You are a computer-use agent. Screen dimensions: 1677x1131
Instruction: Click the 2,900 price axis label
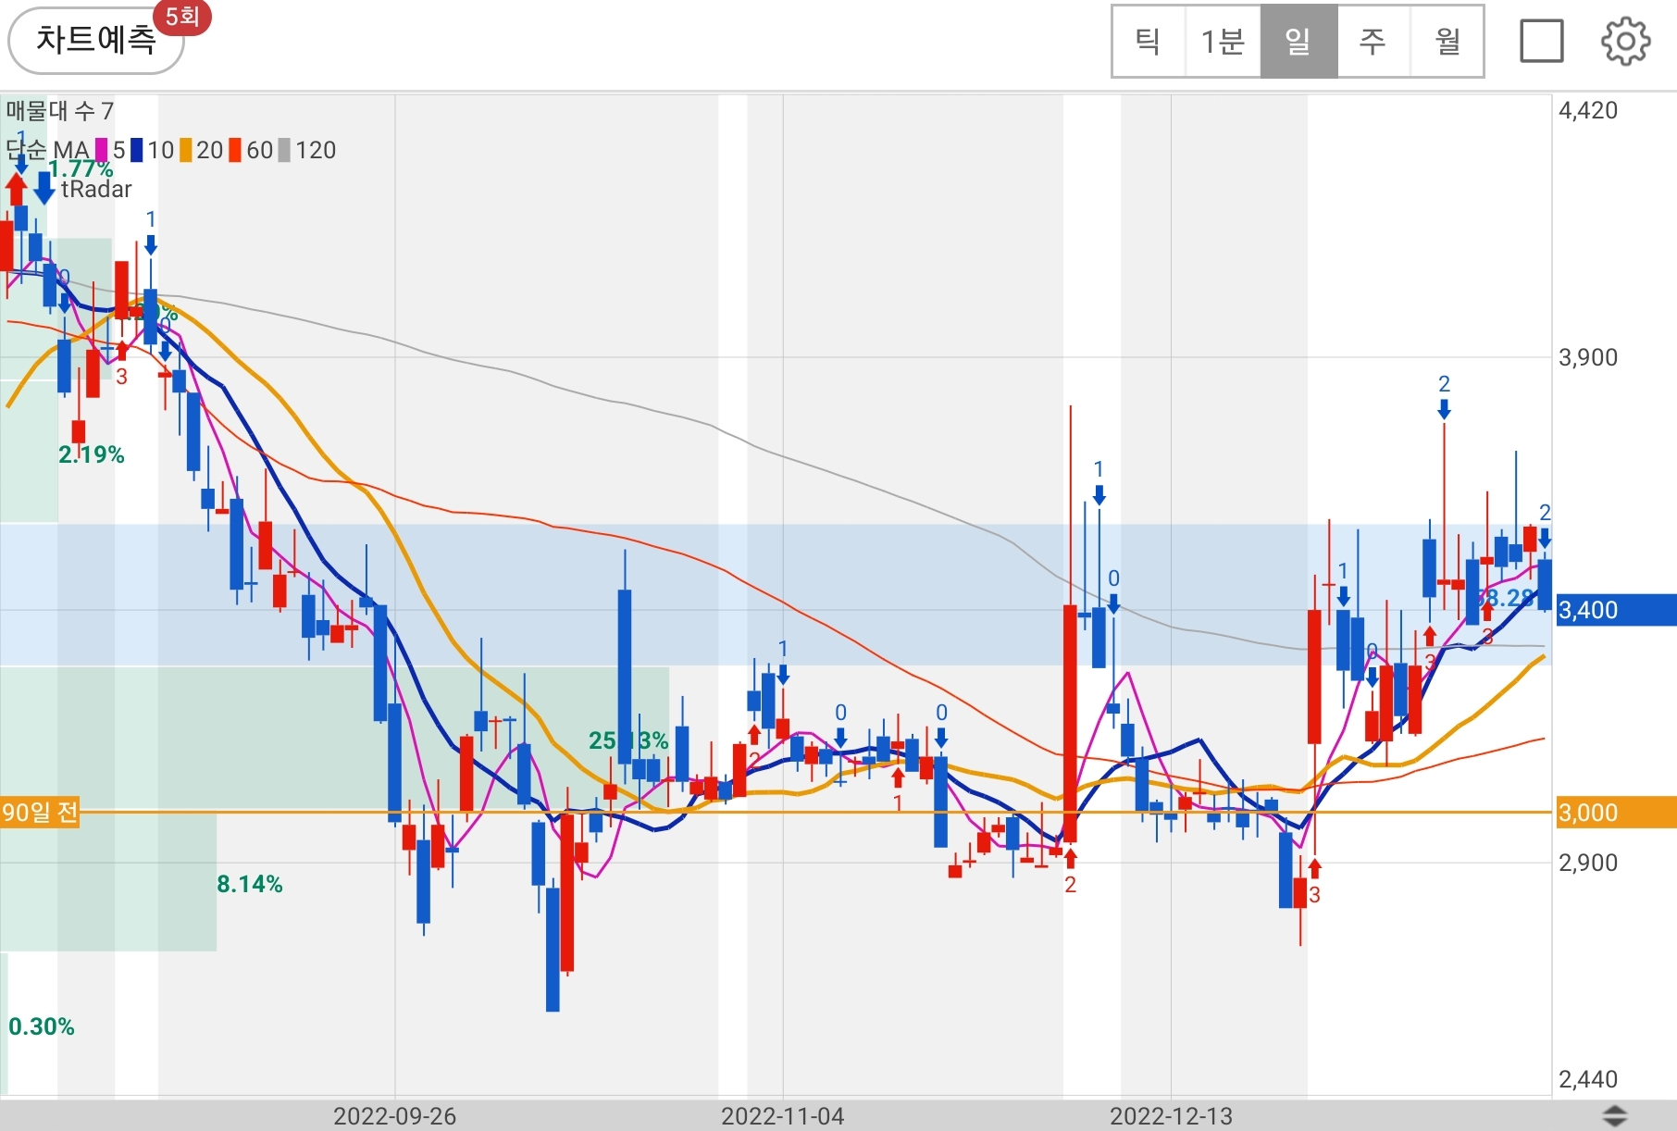coord(1588,863)
